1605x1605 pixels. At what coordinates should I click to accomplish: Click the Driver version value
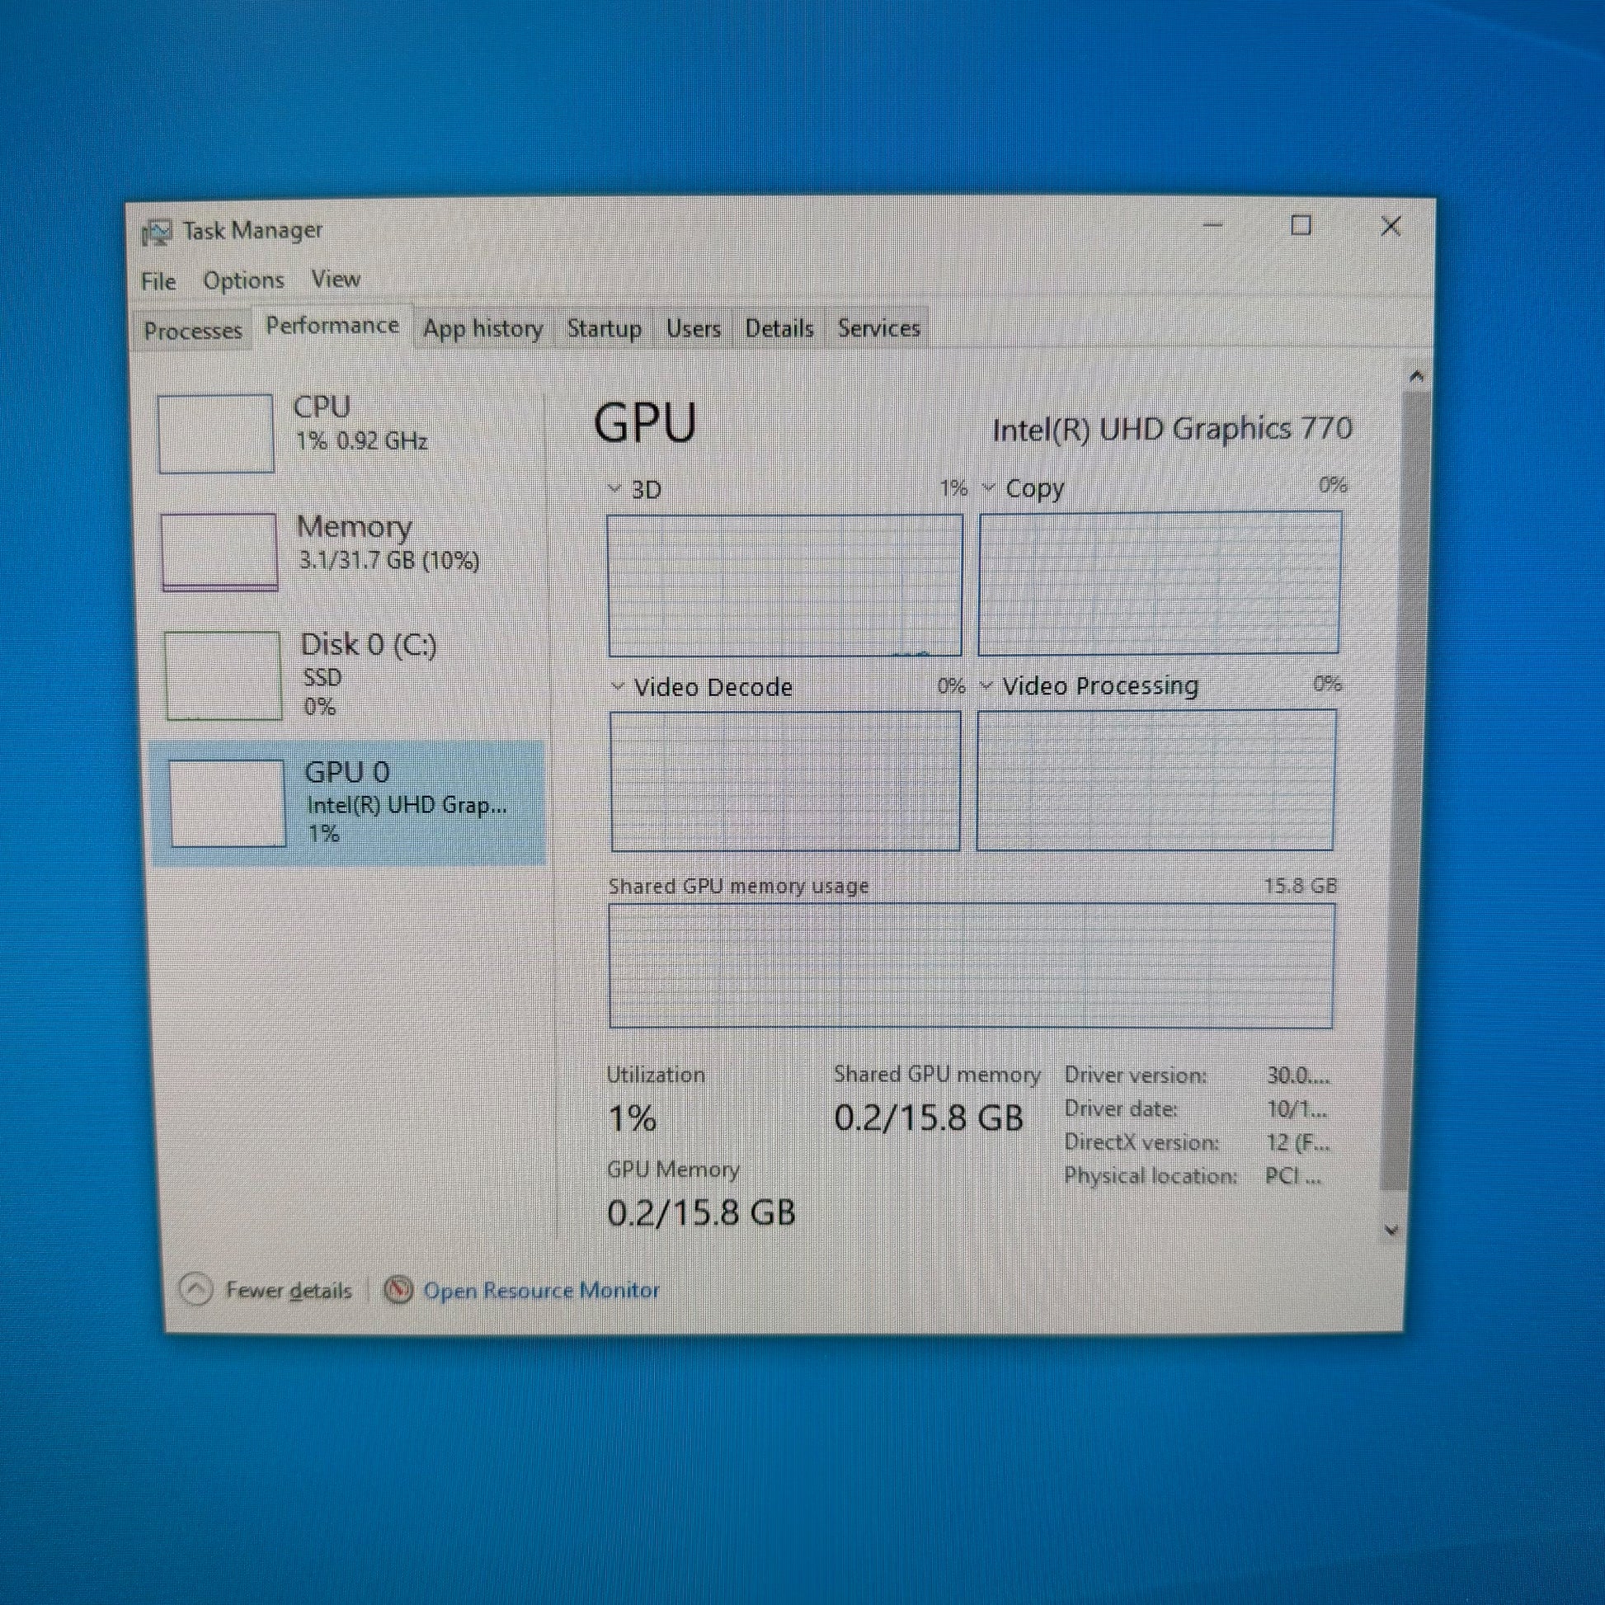[x=1297, y=1075]
